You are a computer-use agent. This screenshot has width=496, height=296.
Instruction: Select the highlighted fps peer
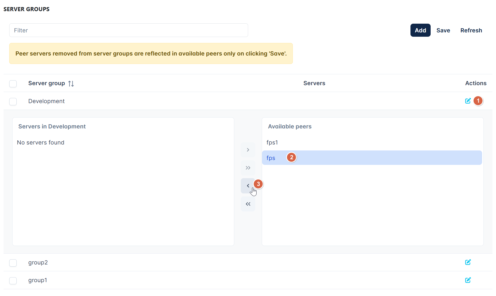[372, 158]
